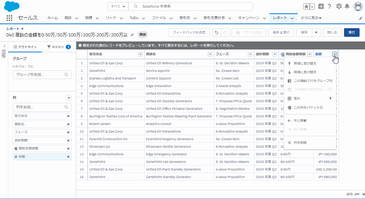Click the navigation edit pencil icon
The image size is (365, 199).
pos(361,18)
